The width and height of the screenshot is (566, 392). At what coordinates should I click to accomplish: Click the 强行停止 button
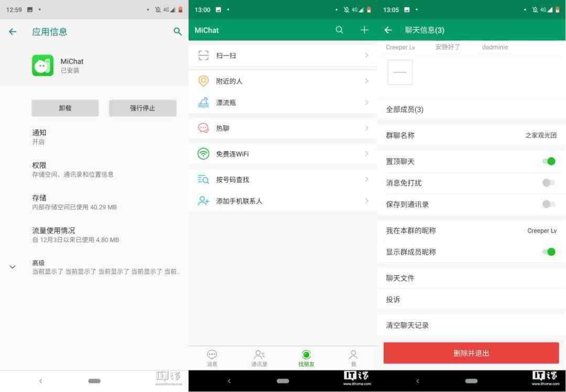143,108
